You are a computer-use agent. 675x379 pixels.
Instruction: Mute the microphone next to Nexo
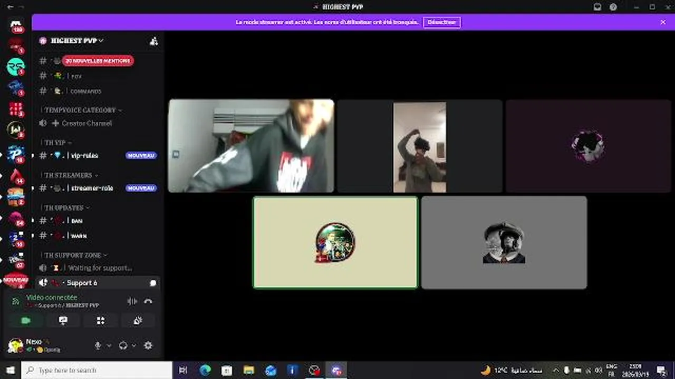(x=98, y=345)
